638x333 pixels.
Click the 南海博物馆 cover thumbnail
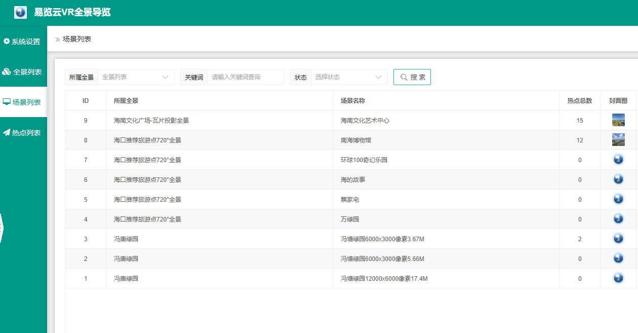(618, 140)
